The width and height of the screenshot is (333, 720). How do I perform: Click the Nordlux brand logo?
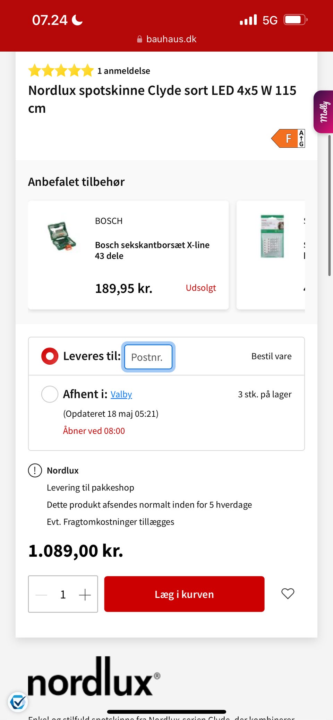[x=94, y=678]
